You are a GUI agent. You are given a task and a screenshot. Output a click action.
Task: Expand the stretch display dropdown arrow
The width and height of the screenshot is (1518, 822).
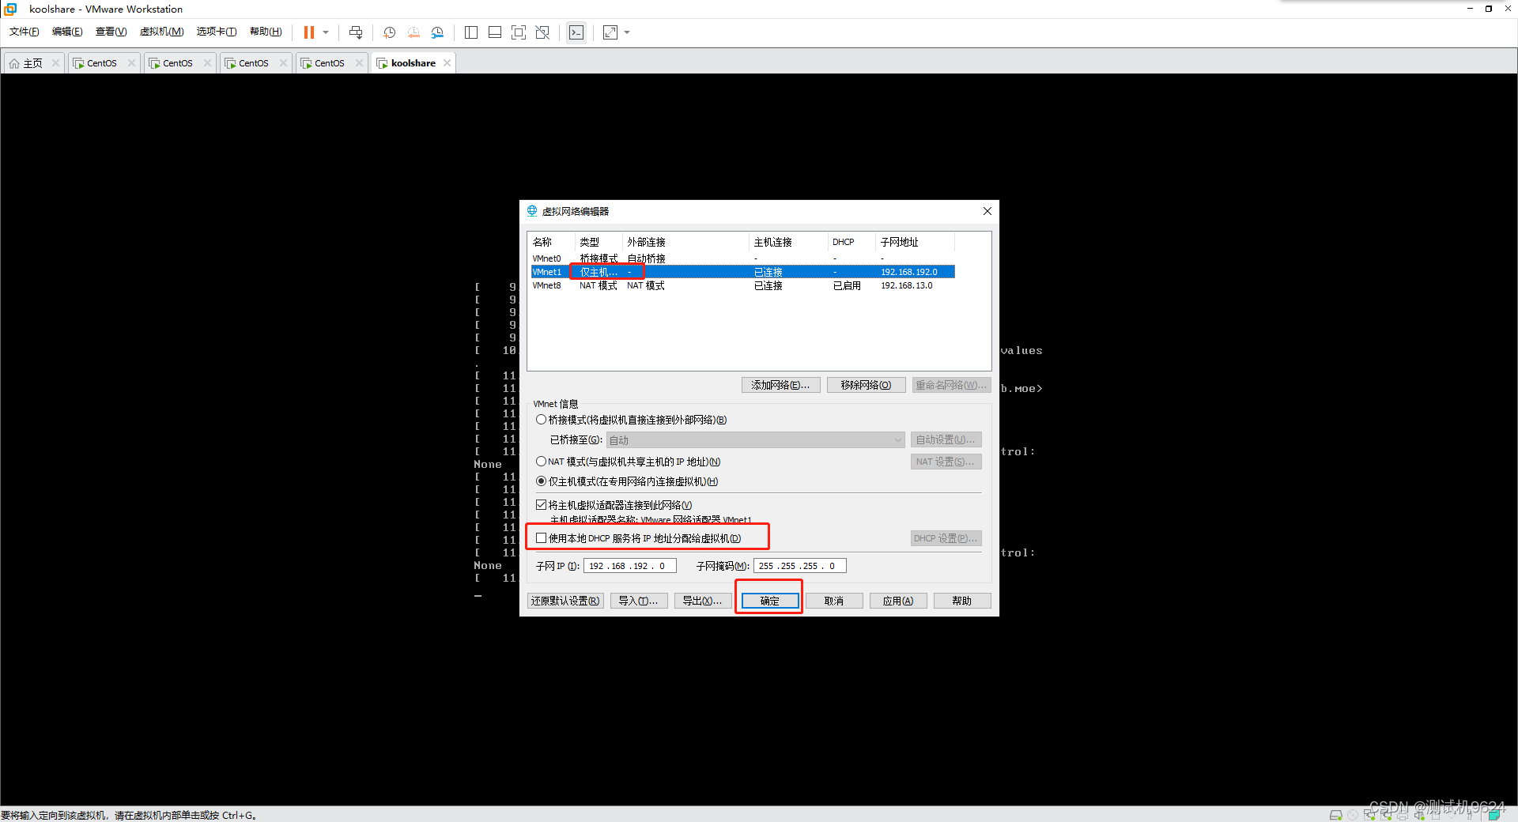(627, 32)
